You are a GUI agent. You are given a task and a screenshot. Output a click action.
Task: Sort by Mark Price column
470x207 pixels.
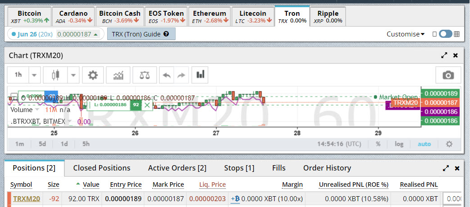pos(168,184)
